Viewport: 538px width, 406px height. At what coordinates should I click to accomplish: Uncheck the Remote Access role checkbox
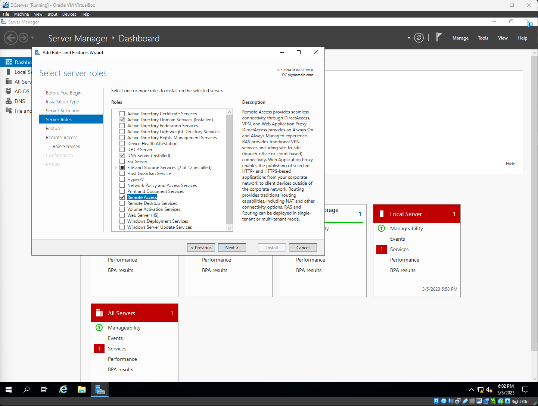tap(122, 197)
